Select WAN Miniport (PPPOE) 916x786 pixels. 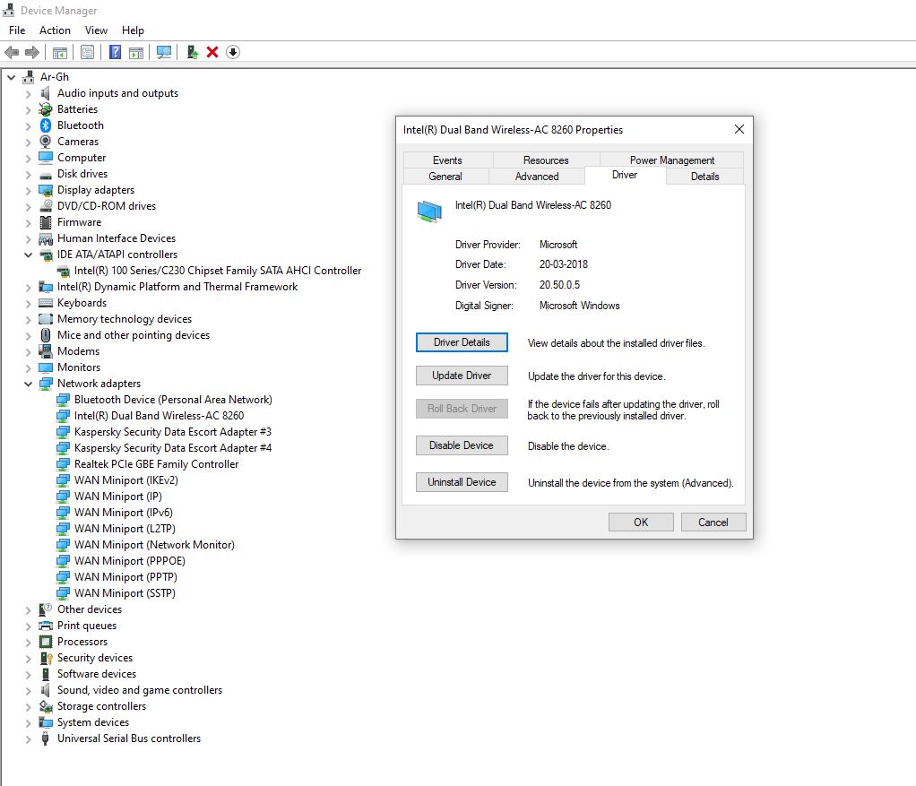pos(130,561)
